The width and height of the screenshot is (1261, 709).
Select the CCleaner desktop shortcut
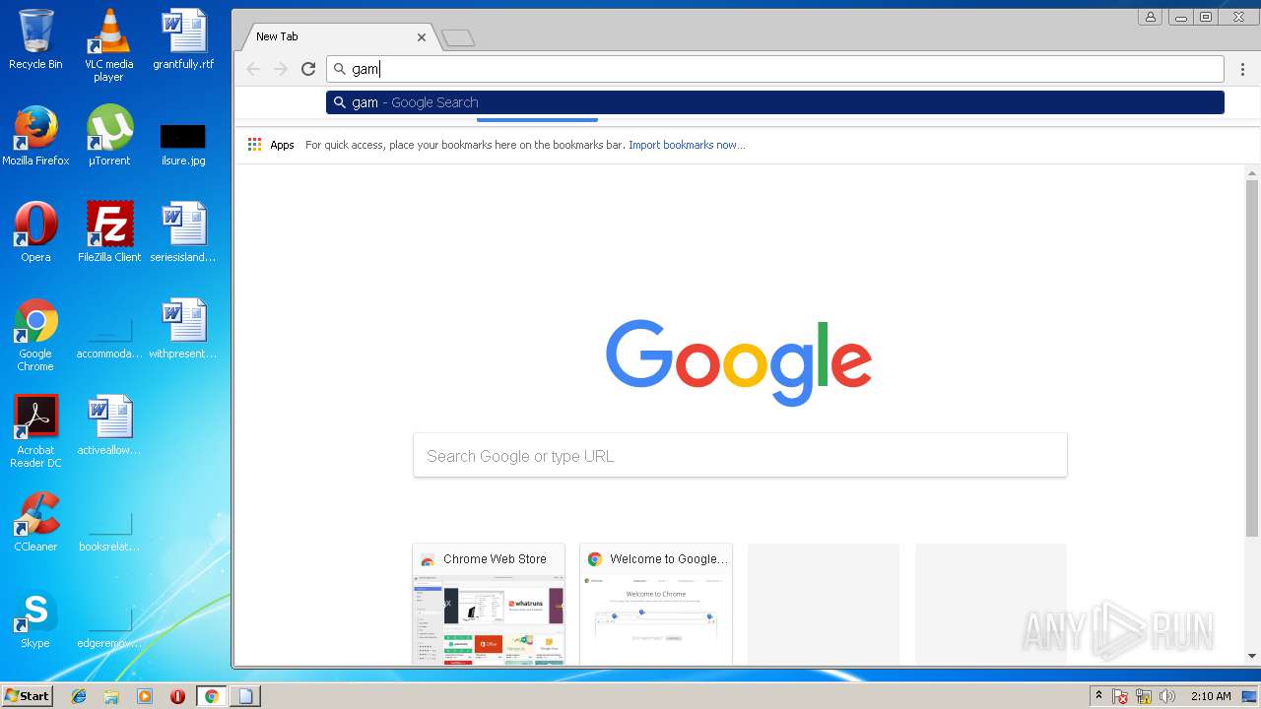(x=35, y=522)
